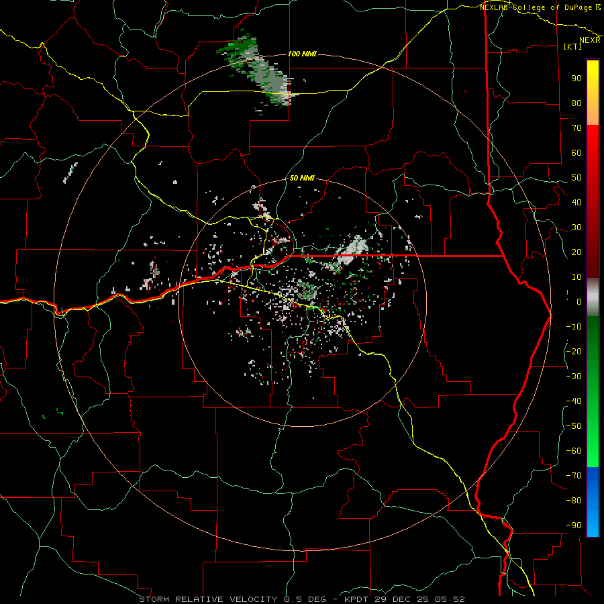Click the 100 NMI range ring label

click(x=303, y=54)
